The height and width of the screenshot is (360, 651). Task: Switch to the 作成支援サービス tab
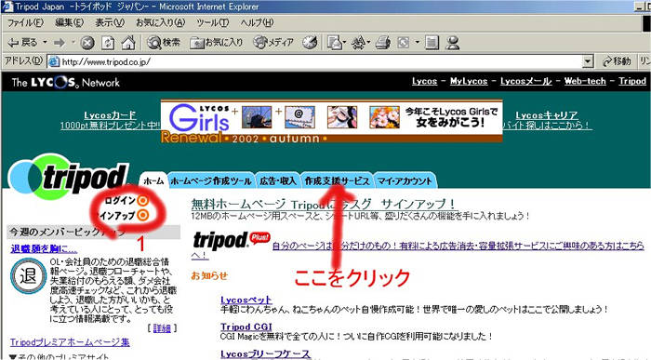[337, 181]
